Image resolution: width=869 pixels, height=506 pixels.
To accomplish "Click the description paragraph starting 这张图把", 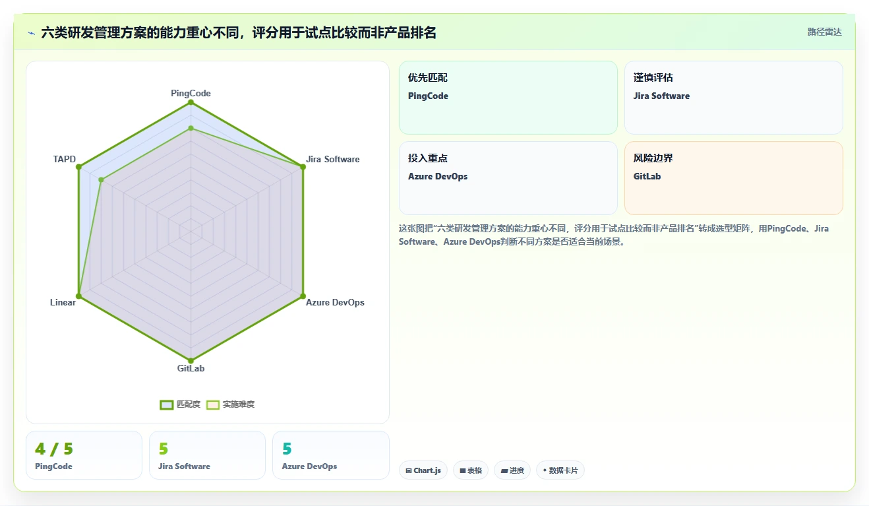I will tap(614, 235).
